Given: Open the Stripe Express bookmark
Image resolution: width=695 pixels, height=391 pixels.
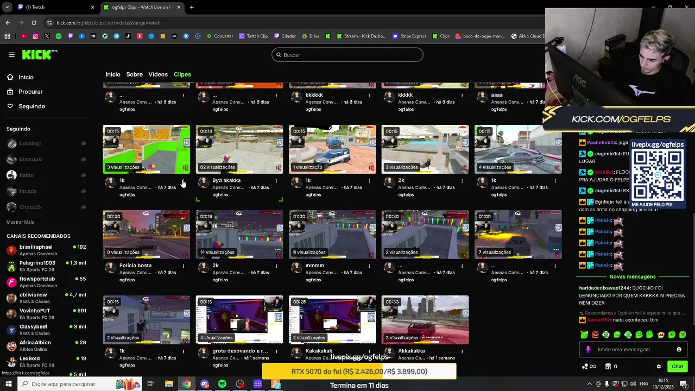Looking at the screenshot, I should click(410, 36).
